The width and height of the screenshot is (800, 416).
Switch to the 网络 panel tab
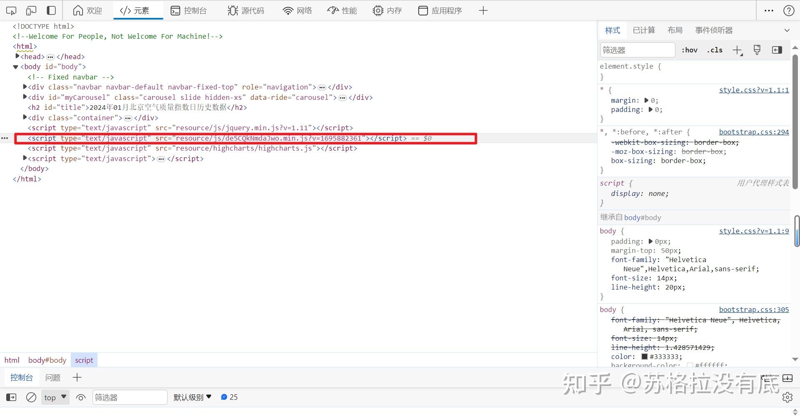(x=297, y=10)
